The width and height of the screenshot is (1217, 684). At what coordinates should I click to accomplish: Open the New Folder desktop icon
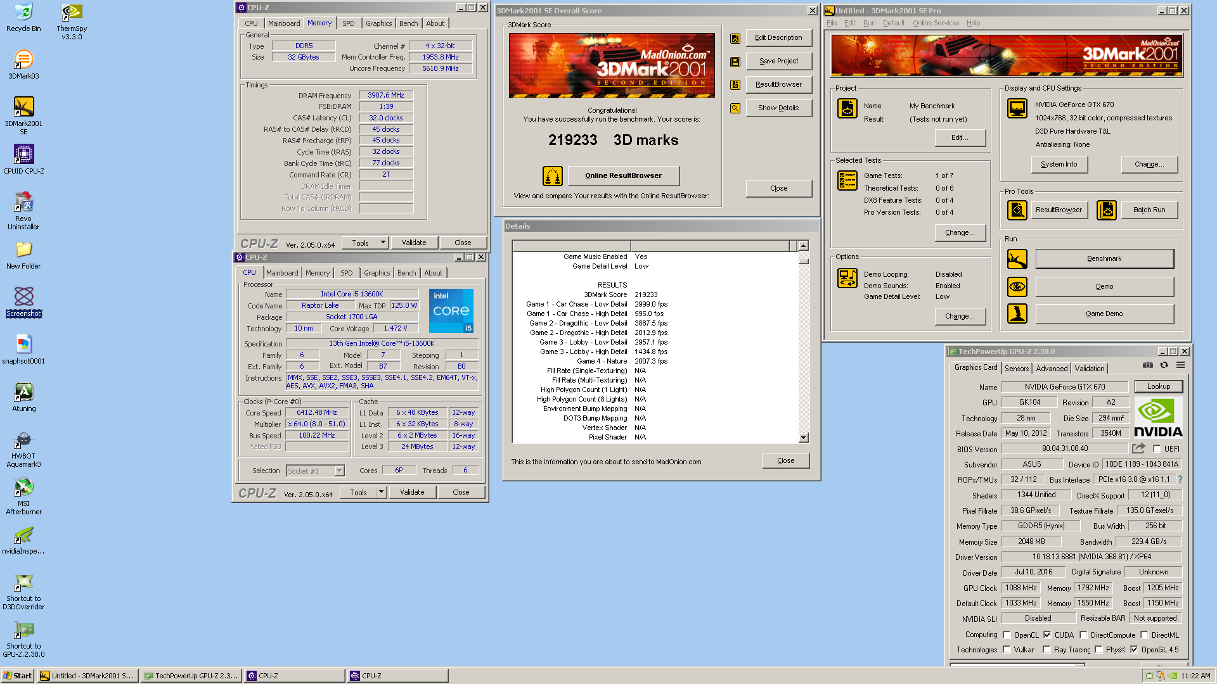pos(23,255)
